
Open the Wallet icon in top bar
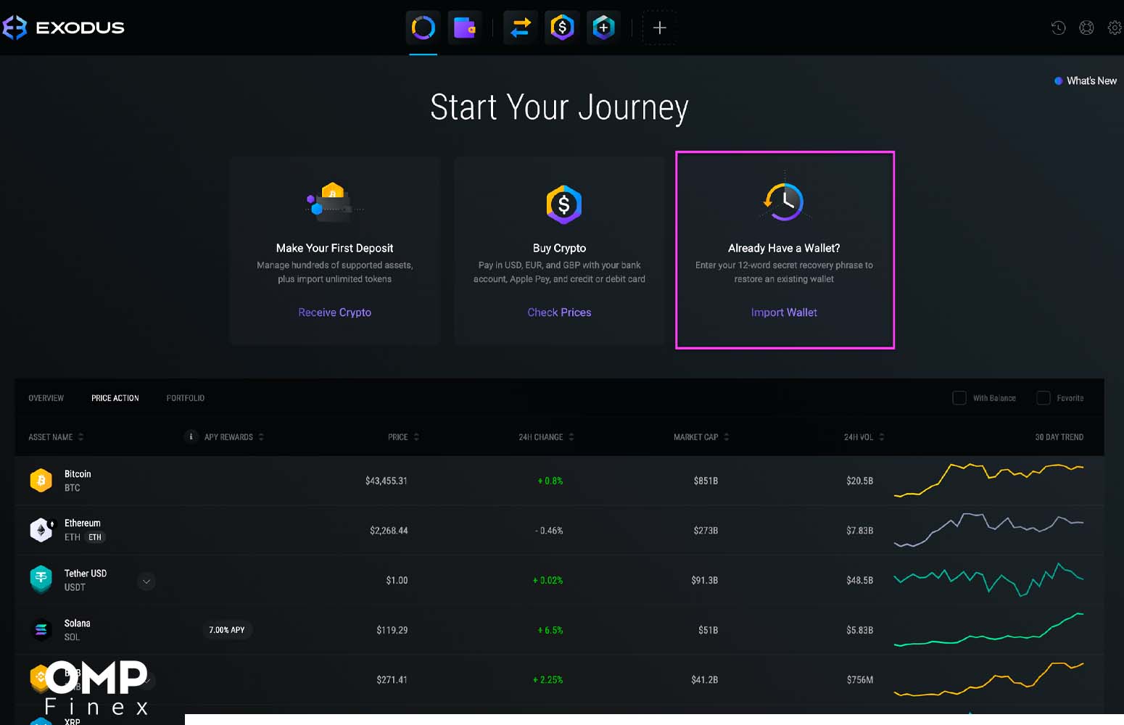tap(465, 28)
